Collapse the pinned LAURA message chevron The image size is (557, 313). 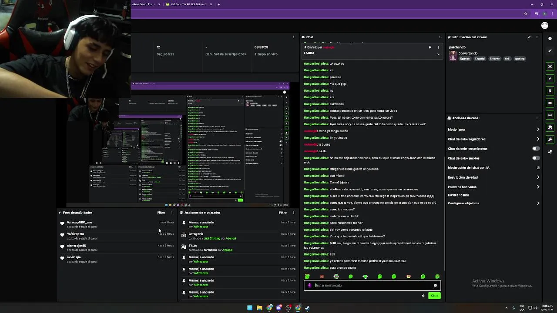coord(438,54)
